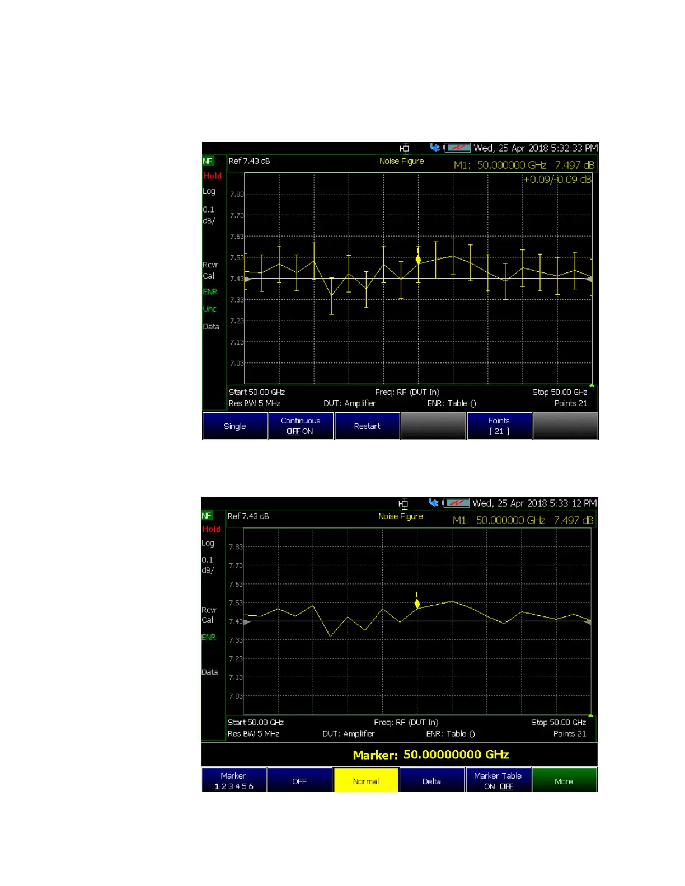Click the red Hold indicator in upper screen
685x886 pixels.
(212, 176)
